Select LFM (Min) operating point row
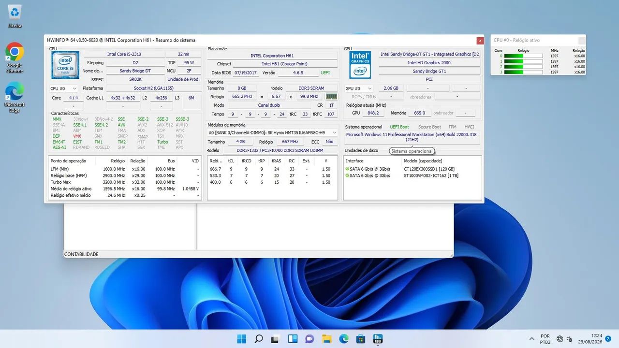The image size is (619, 348). 125,169
